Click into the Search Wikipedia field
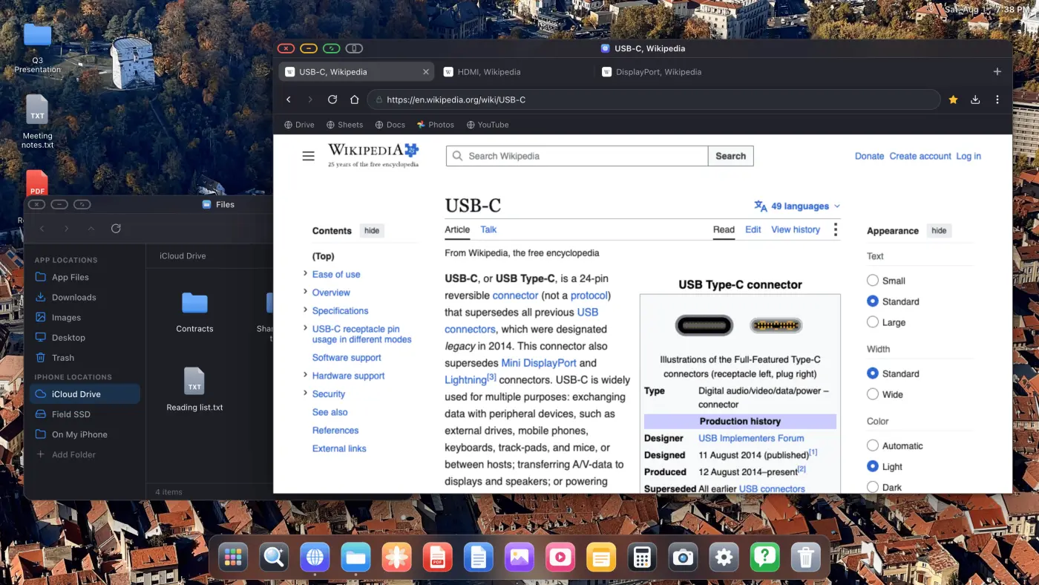The height and width of the screenshot is (585, 1039). (x=577, y=156)
